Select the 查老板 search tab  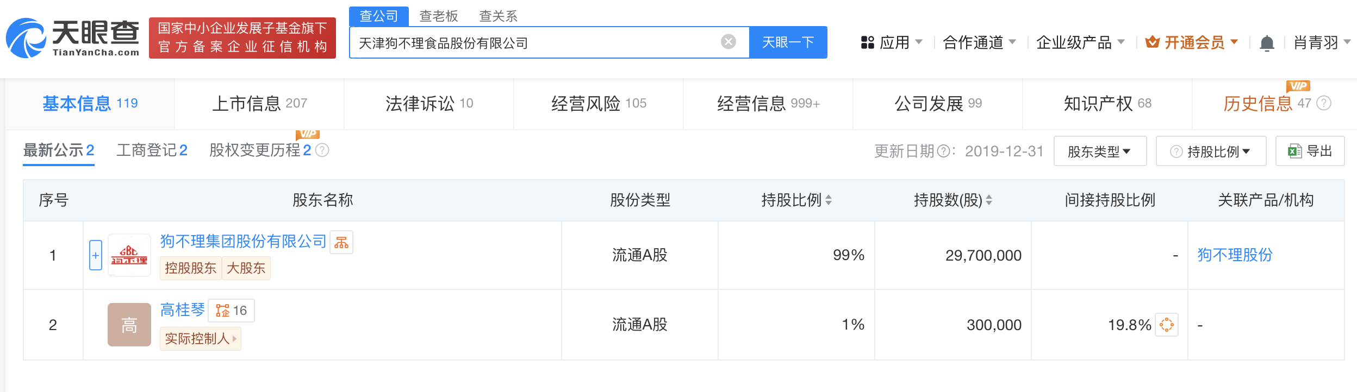pos(439,16)
